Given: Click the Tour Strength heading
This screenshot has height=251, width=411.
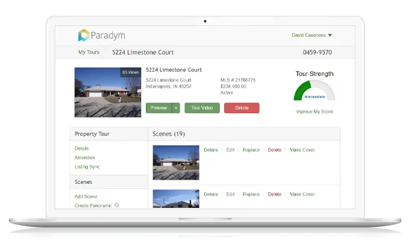Looking at the screenshot, I should (314, 74).
